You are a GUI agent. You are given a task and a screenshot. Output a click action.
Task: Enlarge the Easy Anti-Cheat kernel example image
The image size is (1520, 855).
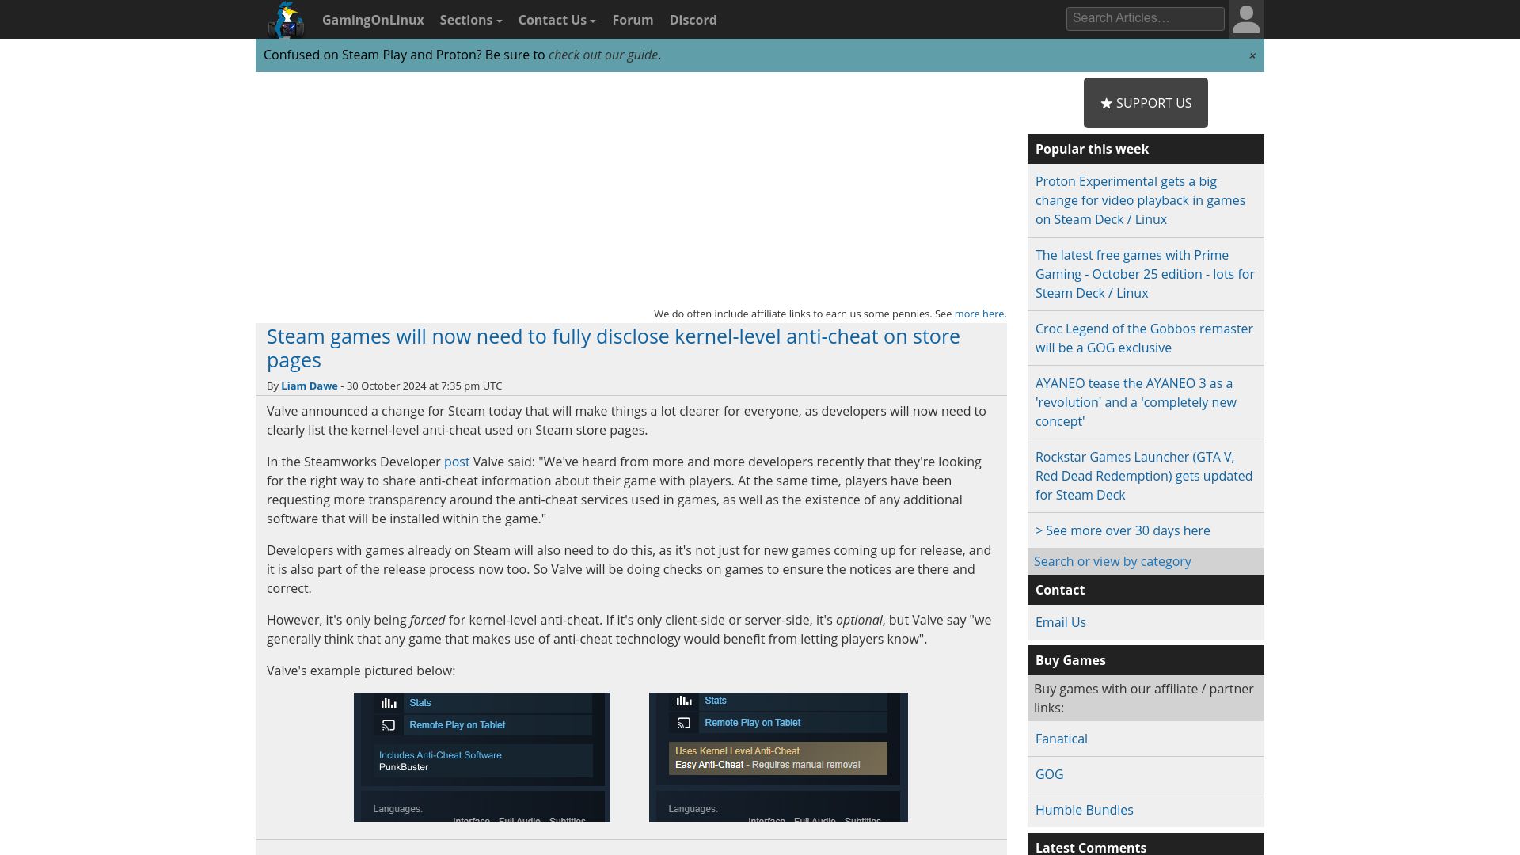778,757
